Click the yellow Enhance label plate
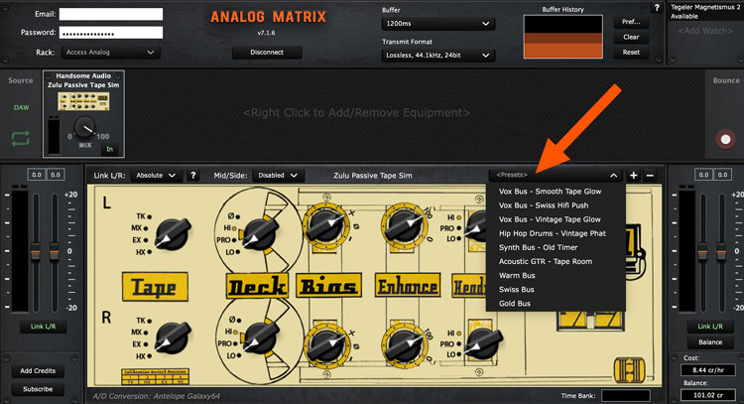This screenshot has width=744, height=404. pyautogui.click(x=408, y=286)
